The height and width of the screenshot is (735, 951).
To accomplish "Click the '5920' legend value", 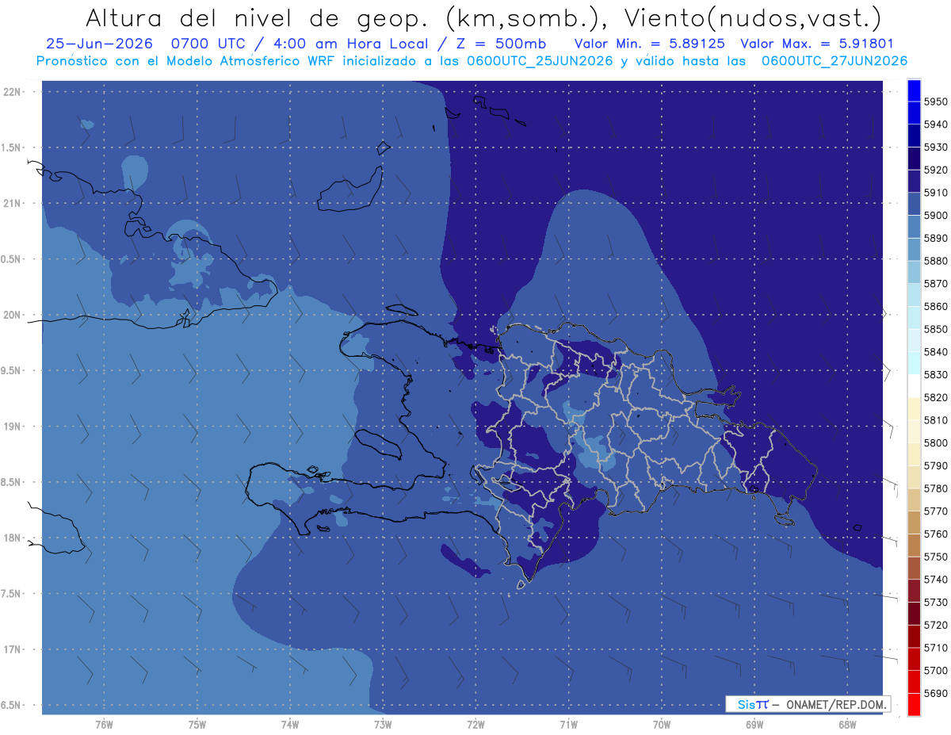I will [x=936, y=170].
